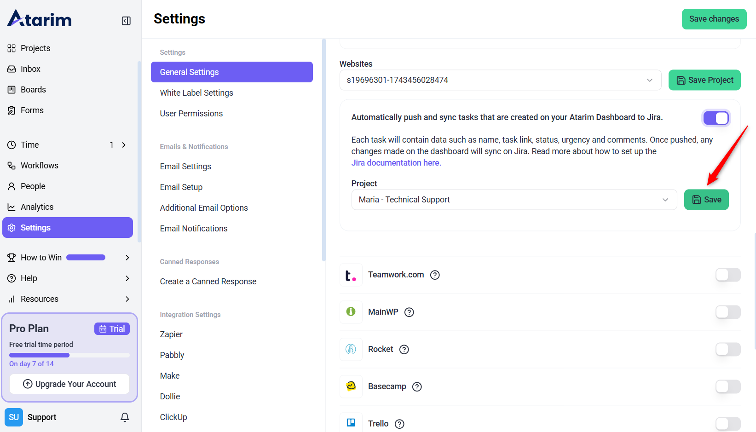Screen dimensions: 756x432
Task: Open the Project dropdown showing Maria - Technical Support
Action: click(x=514, y=200)
